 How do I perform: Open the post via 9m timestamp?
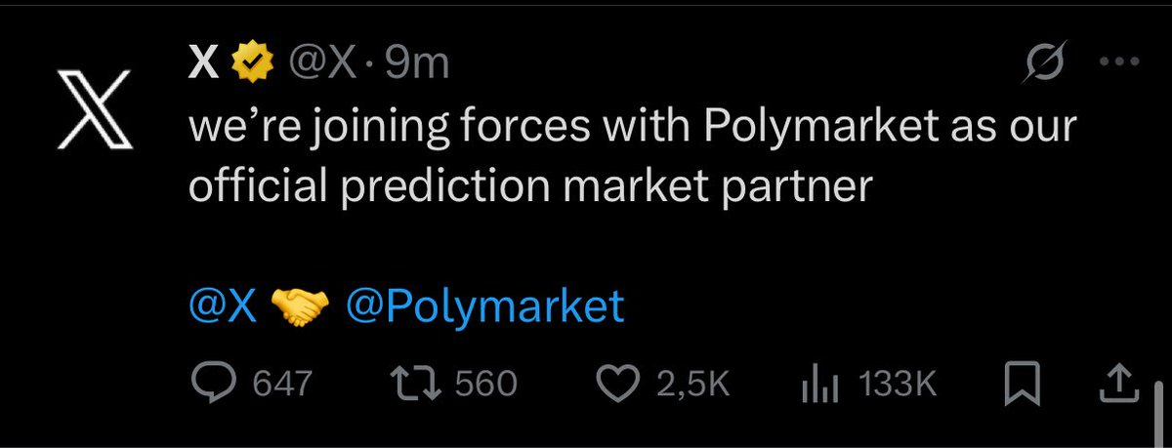418,64
